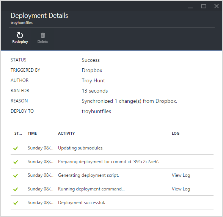
Task: Click the 'Deployment Details' blade title
Action: point(39,16)
